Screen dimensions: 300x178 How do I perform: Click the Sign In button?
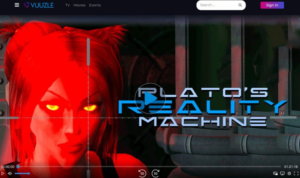272,5
